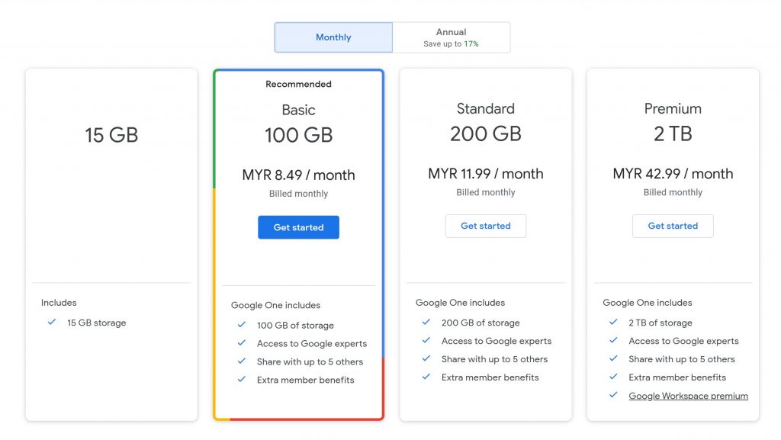781x440 pixels.
Task: Click the Premium plan Extra member benefits checkmark
Action: 613,377
